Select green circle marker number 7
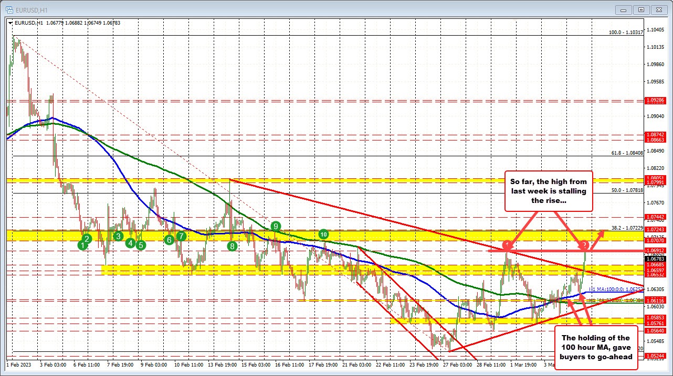The height and width of the screenshot is (376, 673). [x=181, y=236]
